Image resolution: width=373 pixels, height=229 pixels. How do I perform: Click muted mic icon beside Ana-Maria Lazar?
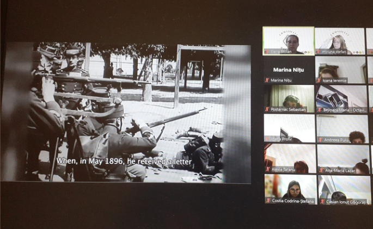pos(321,170)
